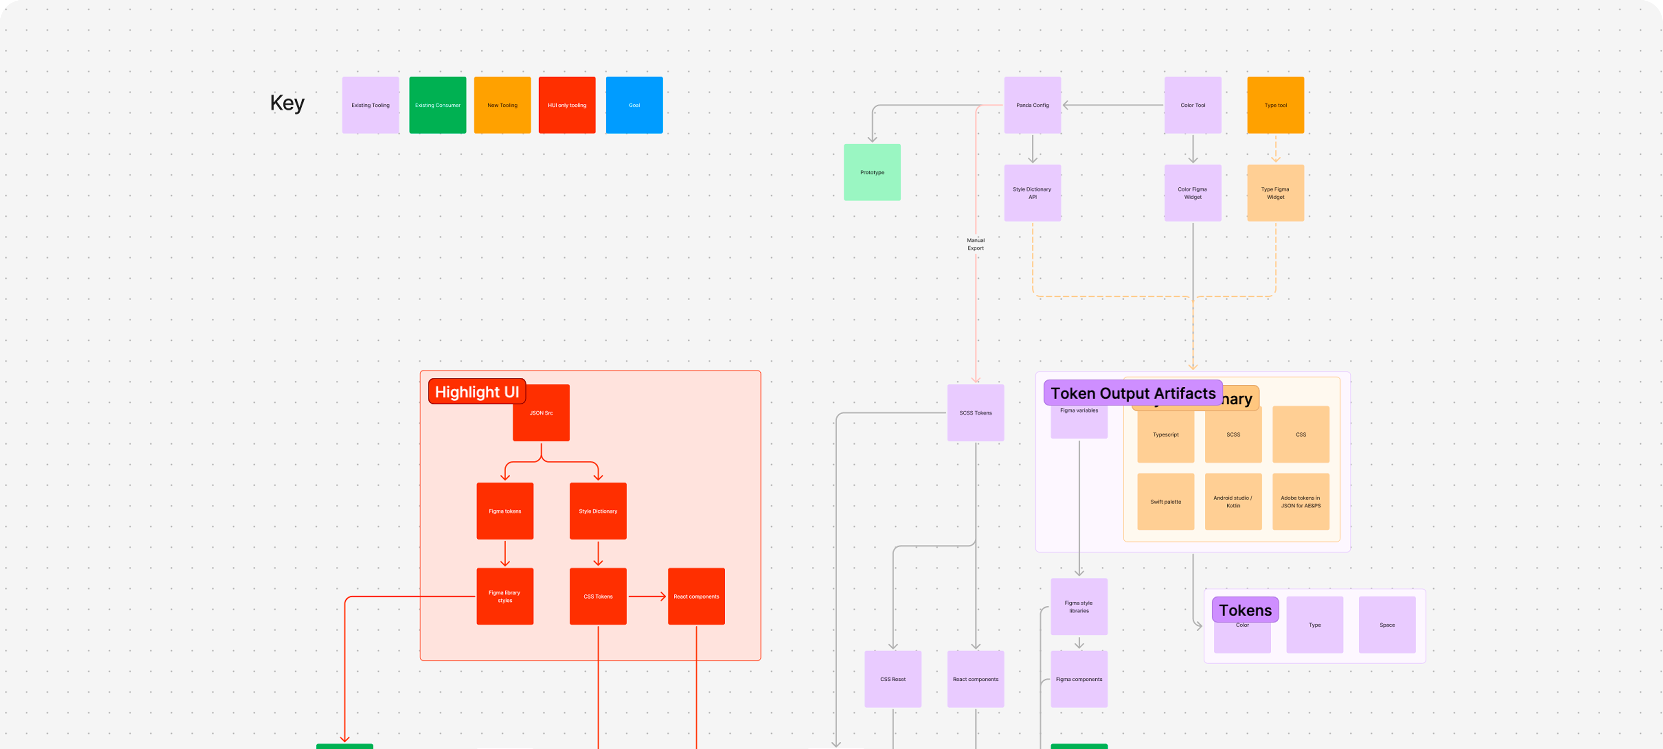The width and height of the screenshot is (1663, 749).
Task: Select the 'Key' heading text
Action: pos(287,103)
